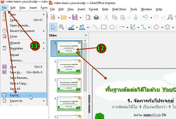Viewport: 176px width, 119px height.
Task: Click the Undo arrow icon
Action: [x=145, y=17]
